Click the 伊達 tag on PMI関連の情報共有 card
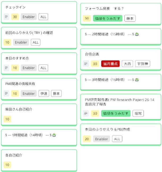 (x=44, y=94)
